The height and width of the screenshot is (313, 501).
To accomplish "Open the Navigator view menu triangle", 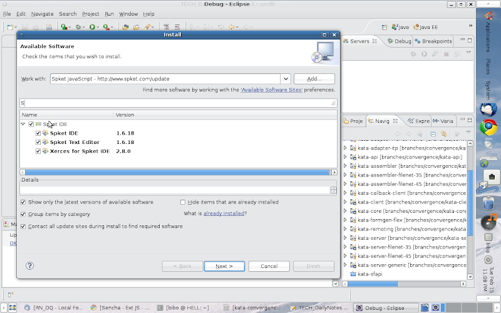I will click(468, 132).
